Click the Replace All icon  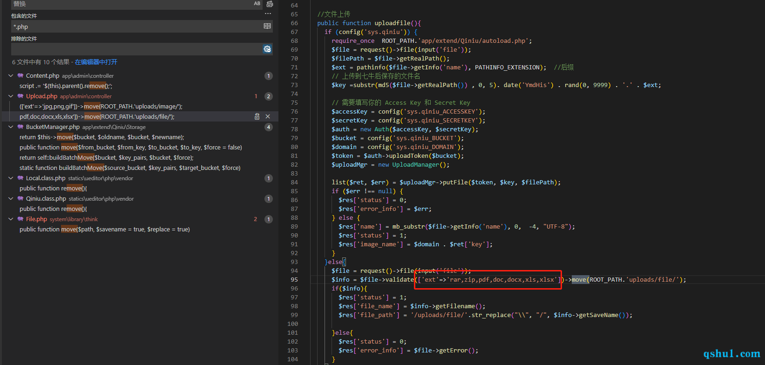click(x=270, y=4)
